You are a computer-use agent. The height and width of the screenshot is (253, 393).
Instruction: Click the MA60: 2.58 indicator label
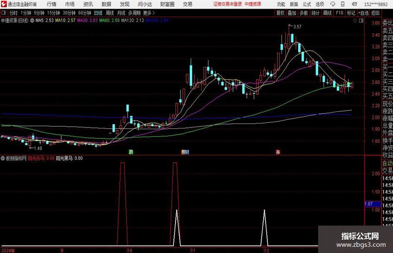(x=109, y=20)
